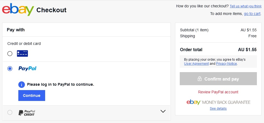The width and height of the screenshot is (264, 123).
Task: Click the eBay Money Back Guarantee logo
Action: point(218,102)
